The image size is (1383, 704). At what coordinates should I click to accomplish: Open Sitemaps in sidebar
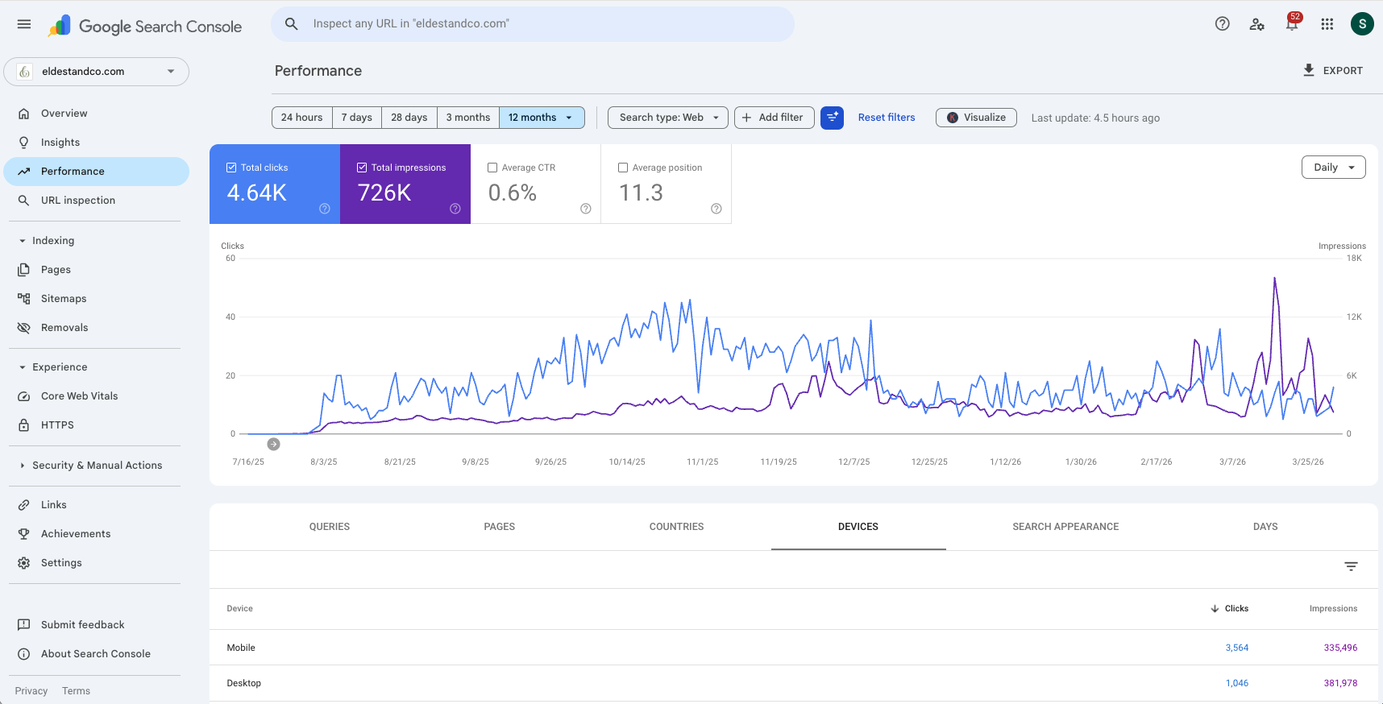click(x=96, y=299)
